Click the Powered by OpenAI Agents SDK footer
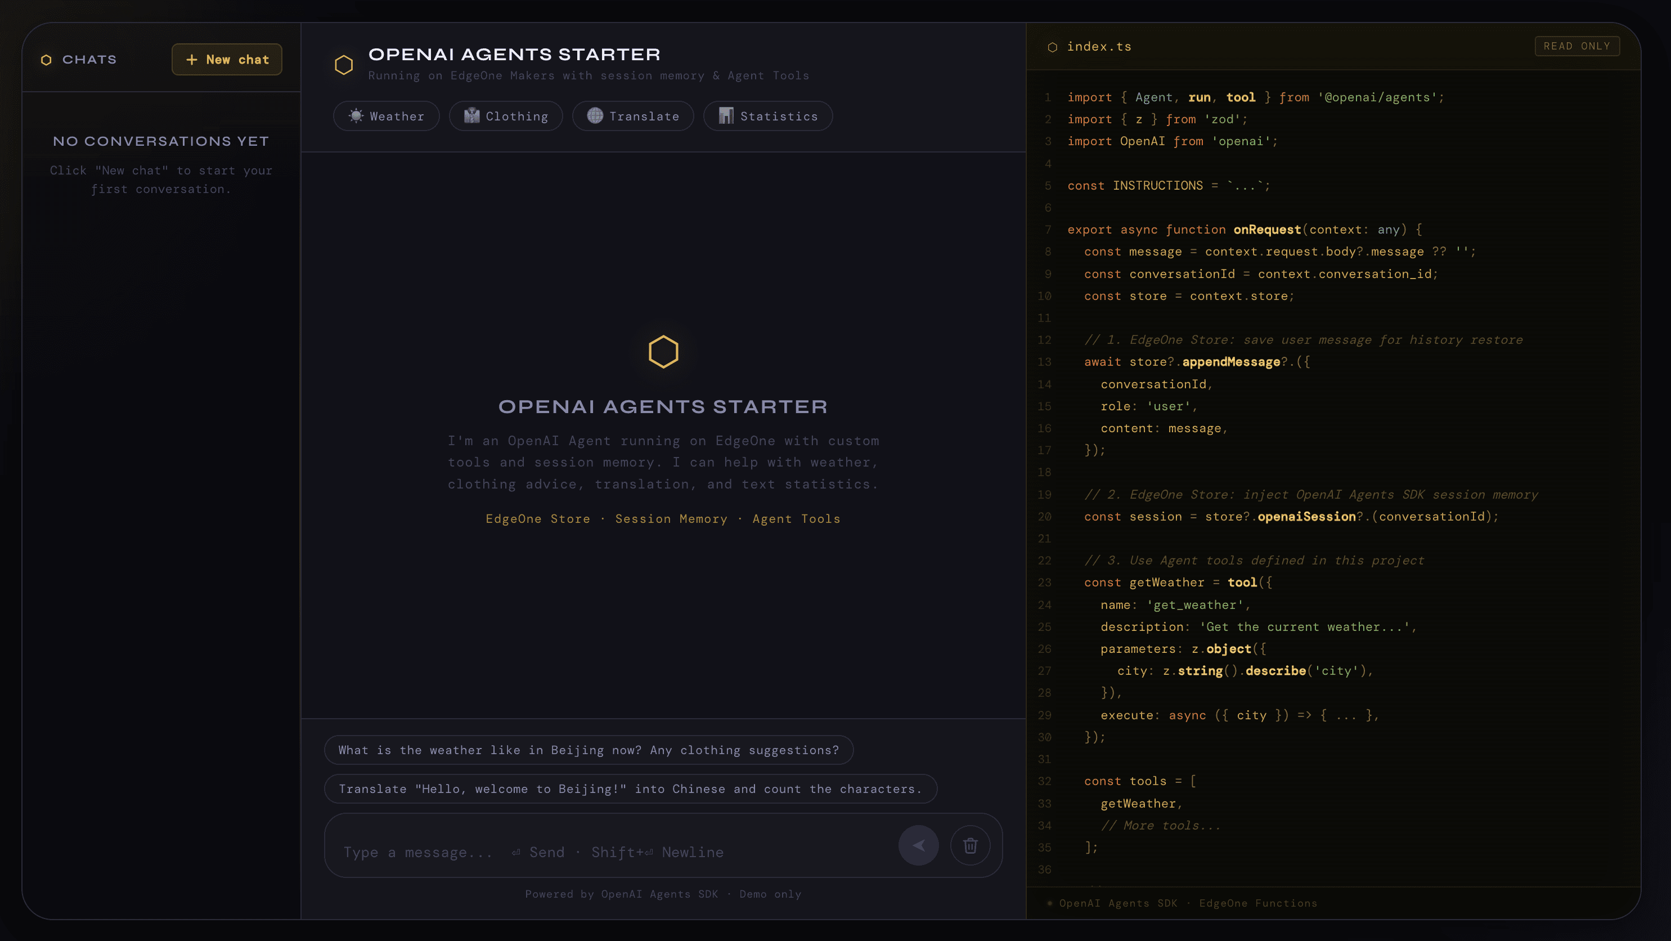1671x941 pixels. [663, 894]
